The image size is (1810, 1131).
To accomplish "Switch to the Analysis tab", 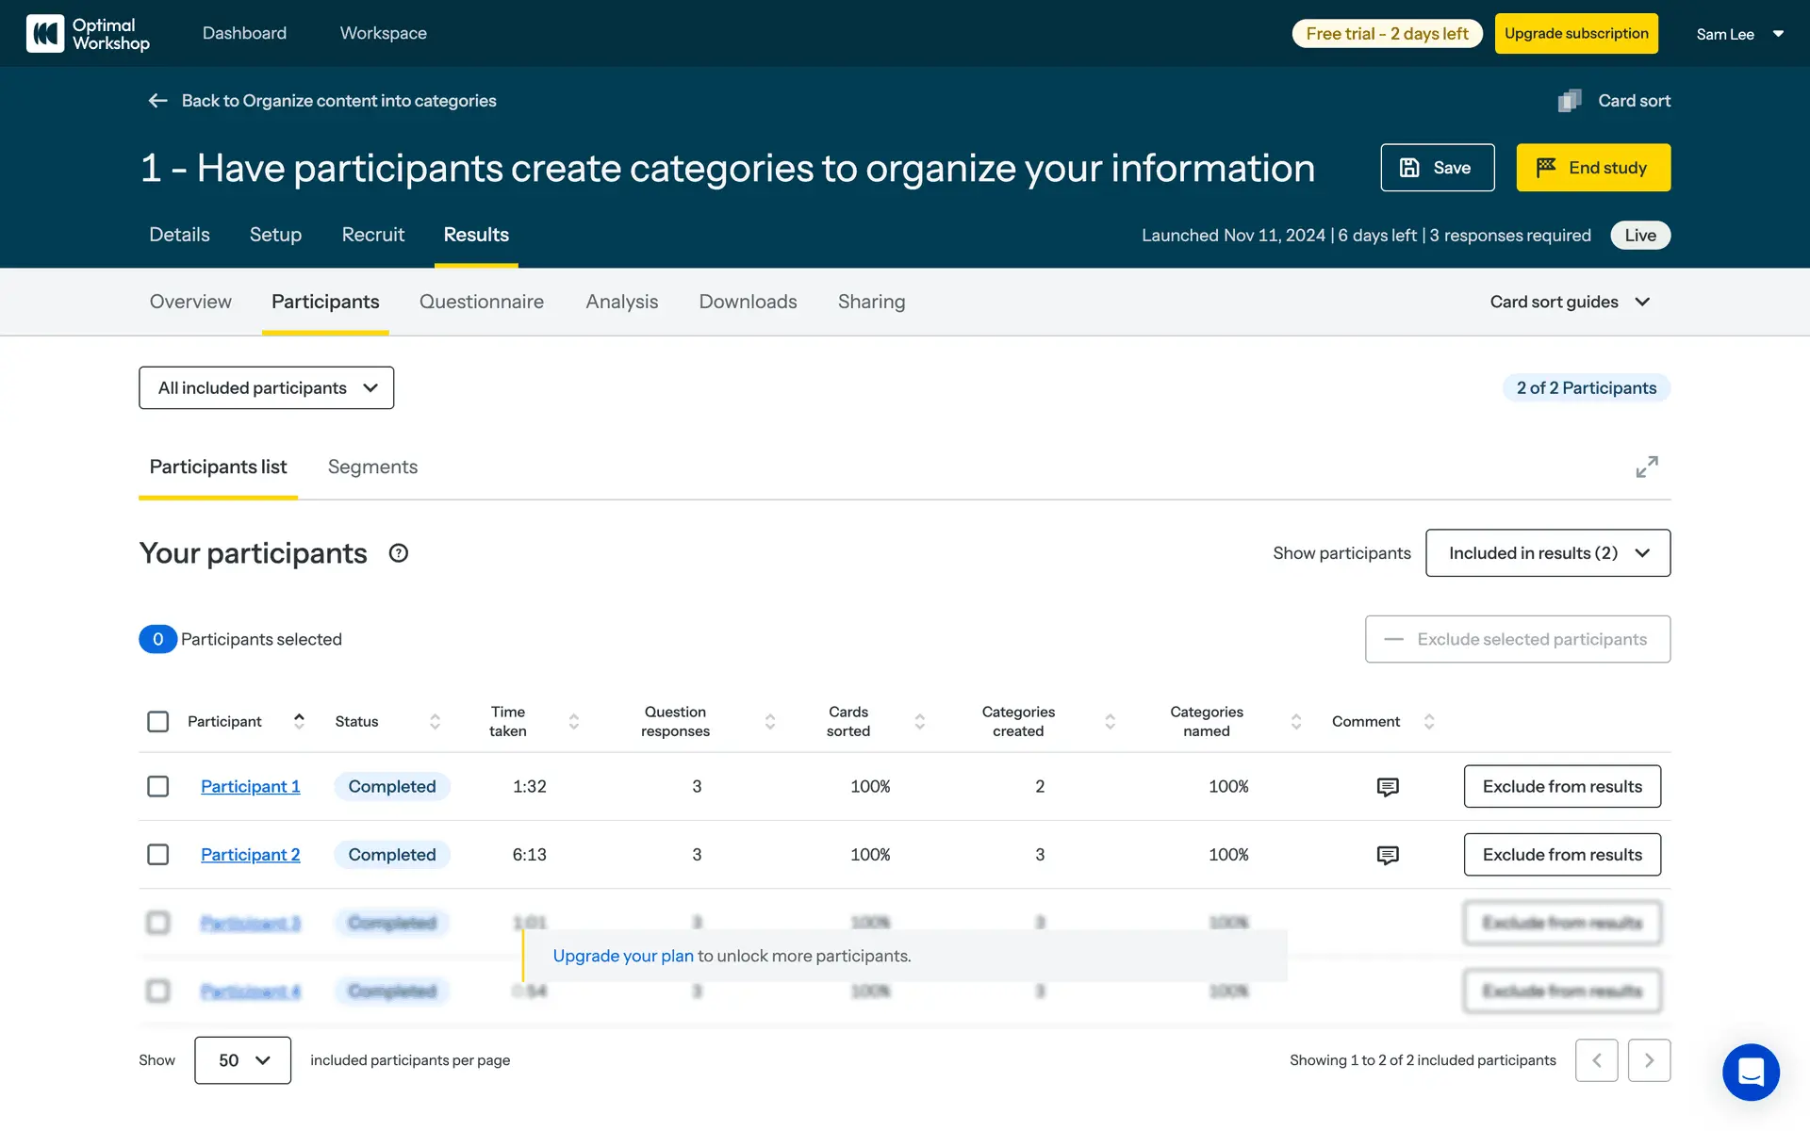I will pos(621,302).
